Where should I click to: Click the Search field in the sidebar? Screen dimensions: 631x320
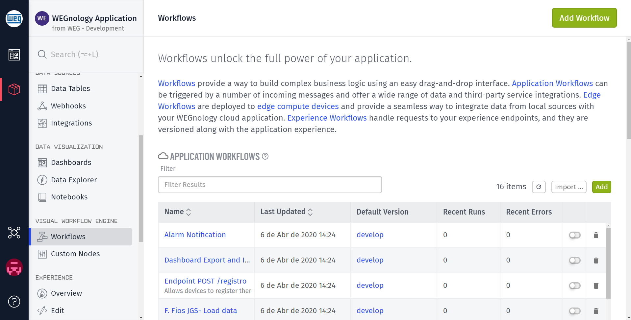[x=86, y=54]
